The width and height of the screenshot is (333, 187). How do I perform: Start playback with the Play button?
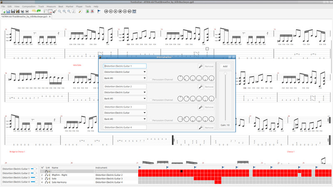point(116,11)
